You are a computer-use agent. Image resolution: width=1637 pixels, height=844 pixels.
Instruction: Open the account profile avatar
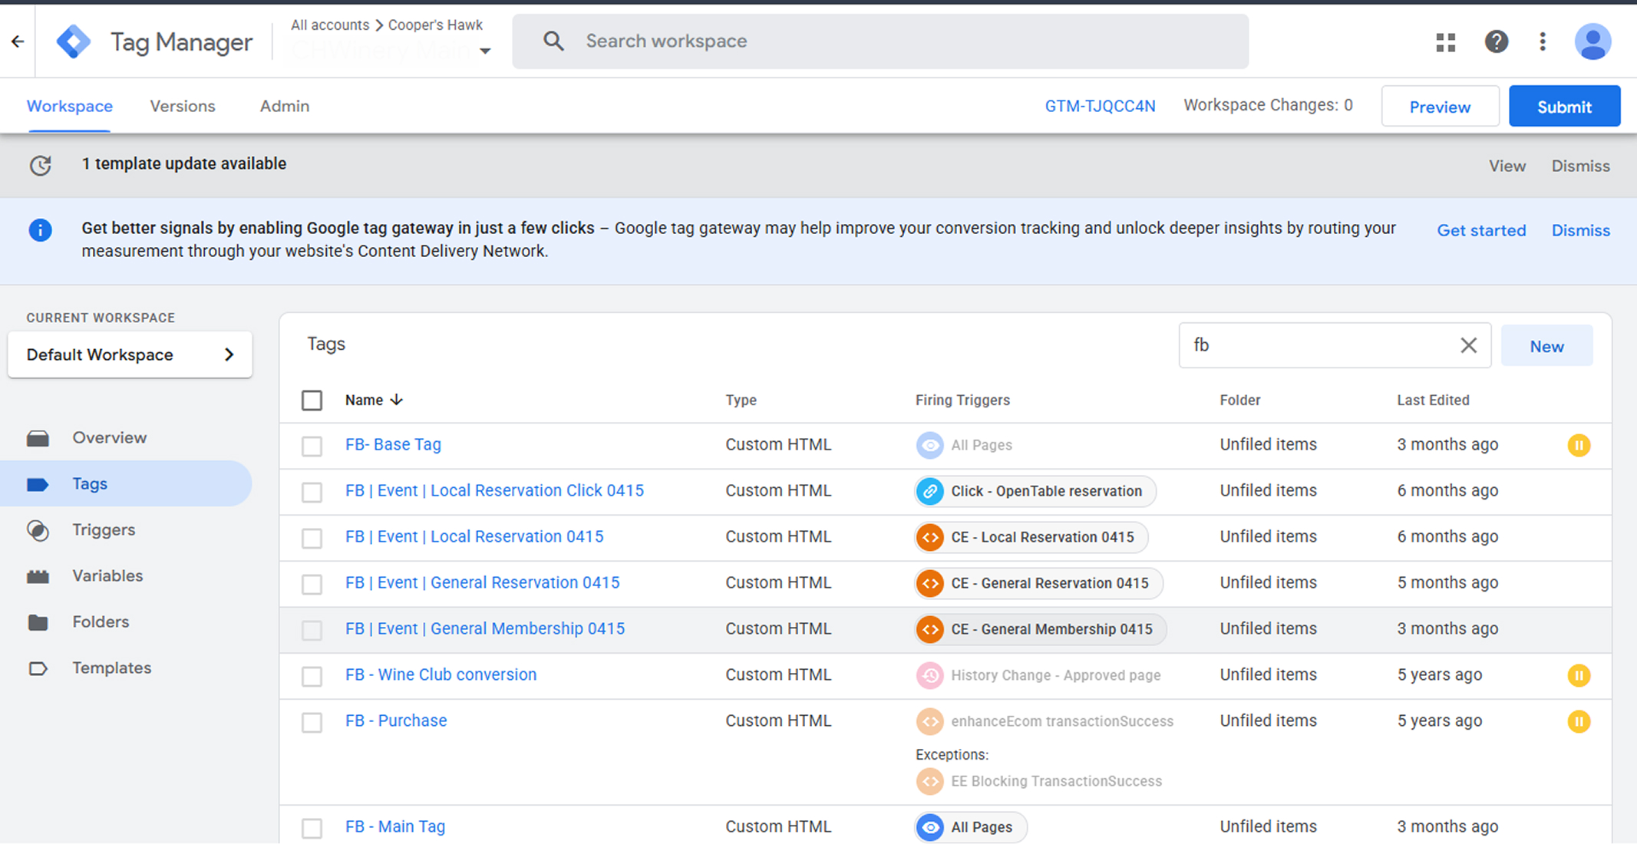pyautogui.click(x=1592, y=41)
